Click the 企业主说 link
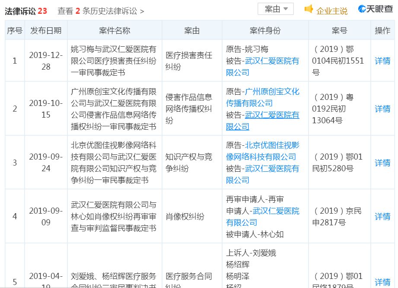 click(332, 11)
